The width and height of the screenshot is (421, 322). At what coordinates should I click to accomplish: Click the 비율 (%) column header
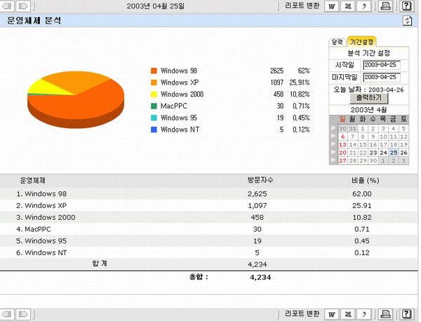pyautogui.click(x=365, y=181)
